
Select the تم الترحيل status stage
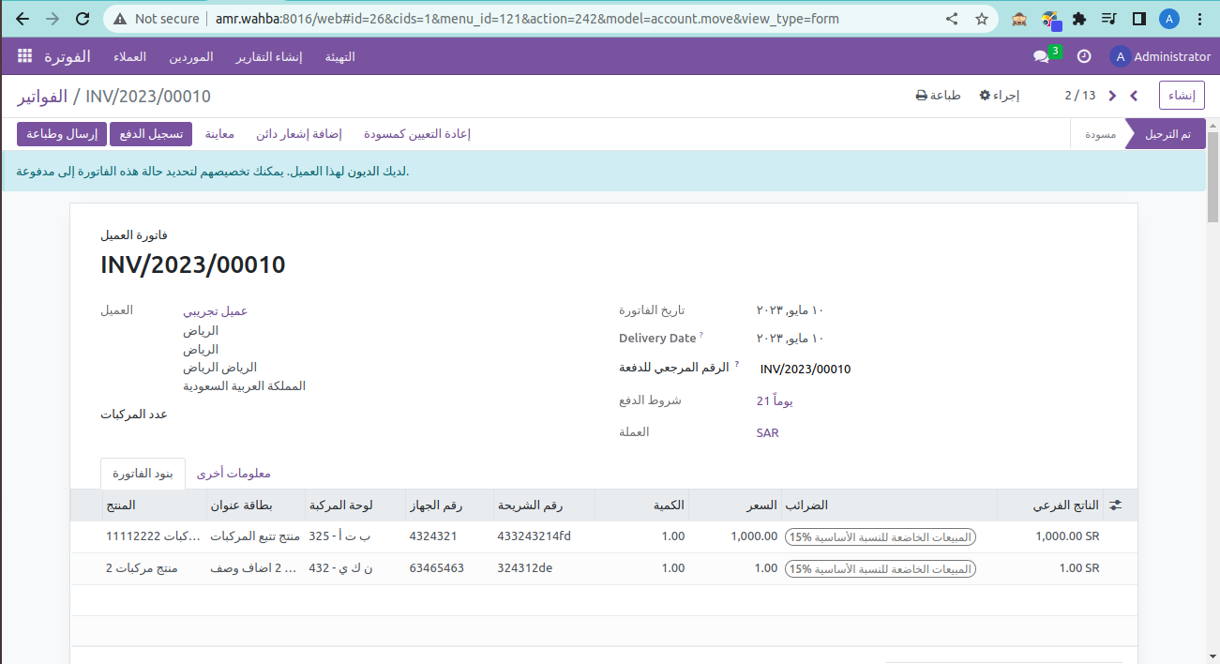tap(1167, 134)
